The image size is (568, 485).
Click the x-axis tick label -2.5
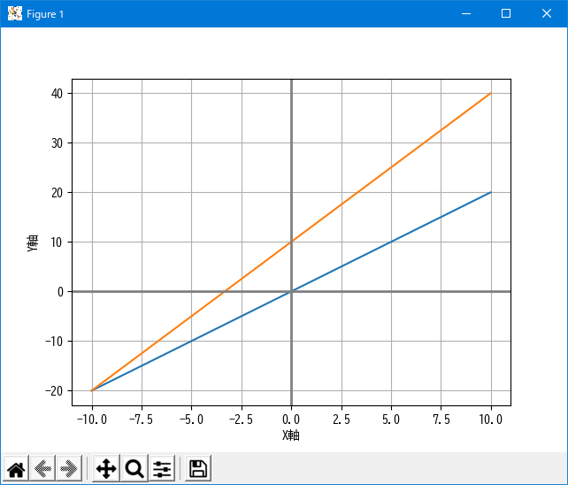point(242,420)
